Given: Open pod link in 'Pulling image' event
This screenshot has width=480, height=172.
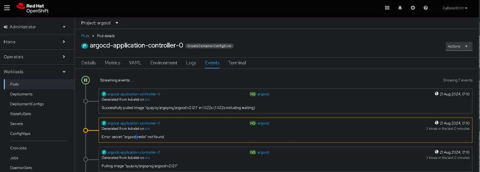Looking at the screenshot, I should 134,152.
